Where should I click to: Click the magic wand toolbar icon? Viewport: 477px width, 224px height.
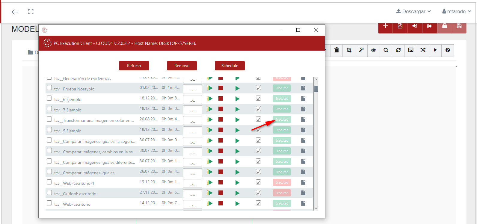[361, 50]
